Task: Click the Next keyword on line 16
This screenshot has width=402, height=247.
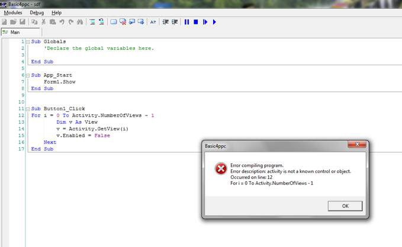Action: [x=50, y=142]
